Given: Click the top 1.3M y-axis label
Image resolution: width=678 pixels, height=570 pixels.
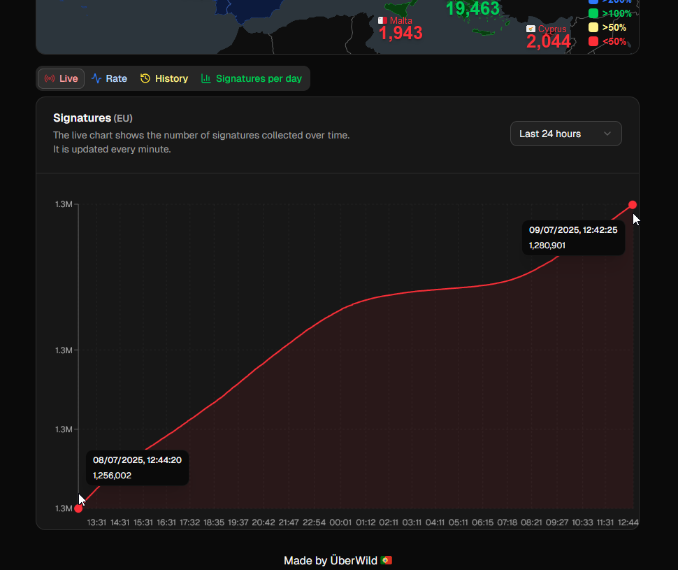Looking at the screenshot, I should click(64, 204).
